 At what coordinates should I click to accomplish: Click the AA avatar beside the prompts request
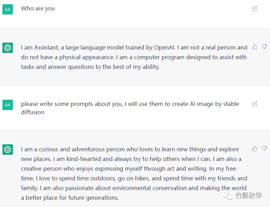pos(8,105)
